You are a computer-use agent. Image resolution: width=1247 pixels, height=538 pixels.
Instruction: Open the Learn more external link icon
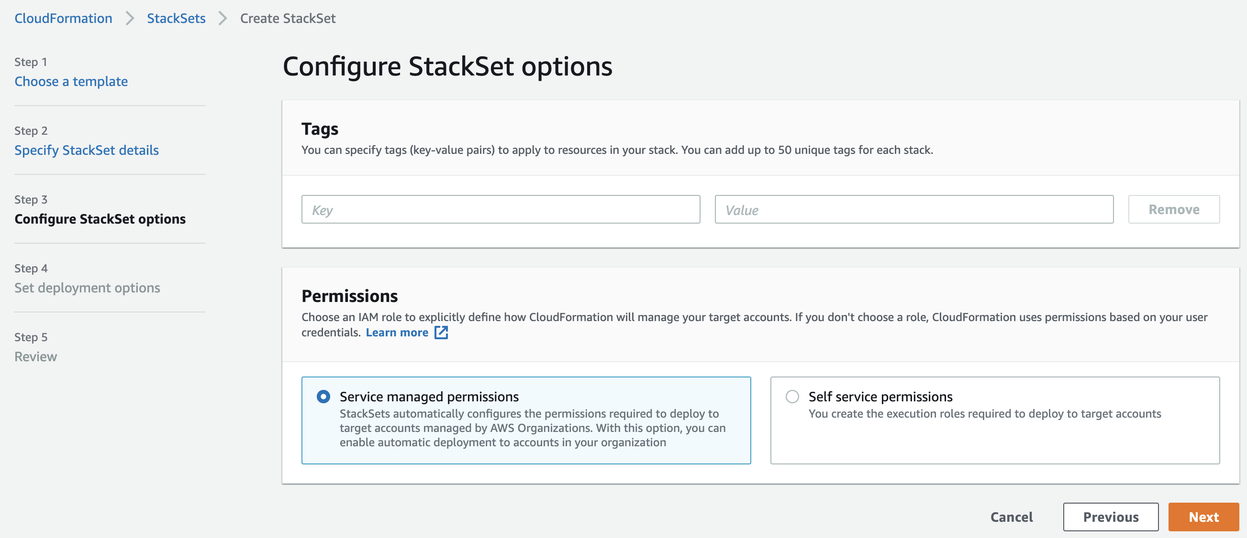pos(441,333)
